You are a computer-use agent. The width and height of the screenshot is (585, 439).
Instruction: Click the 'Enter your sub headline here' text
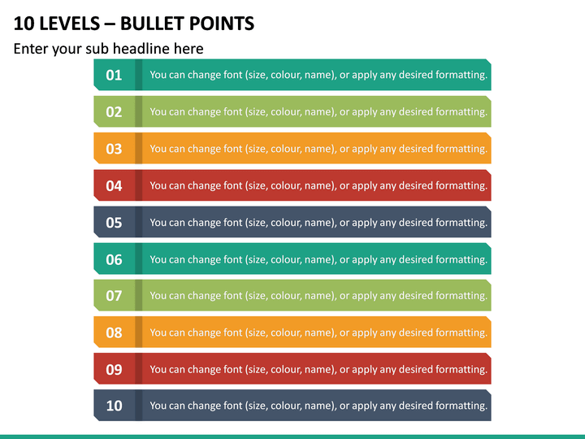tap(108, 49)
